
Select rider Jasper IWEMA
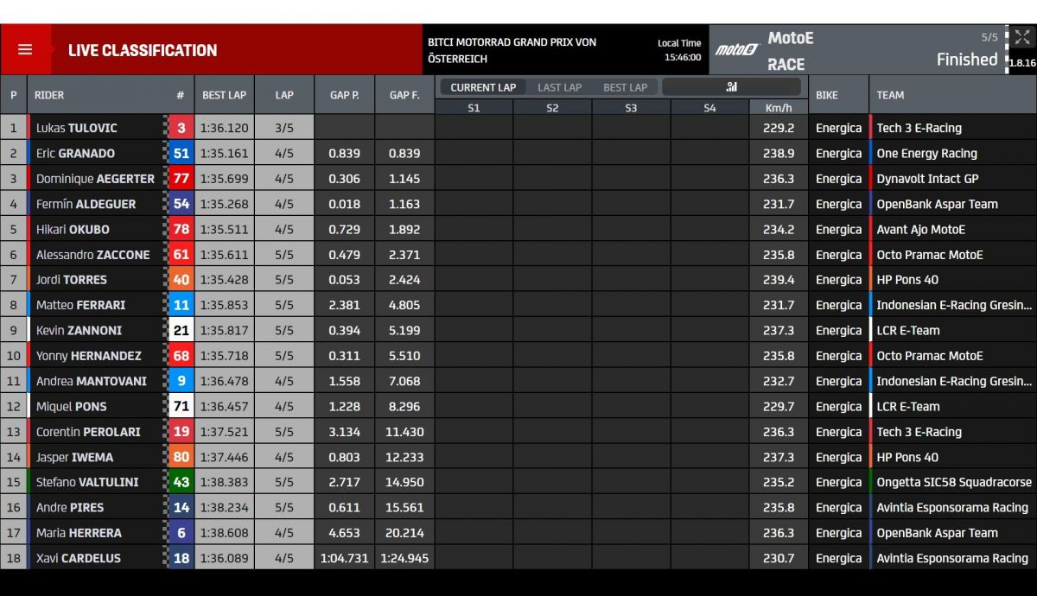click(74, 457)
